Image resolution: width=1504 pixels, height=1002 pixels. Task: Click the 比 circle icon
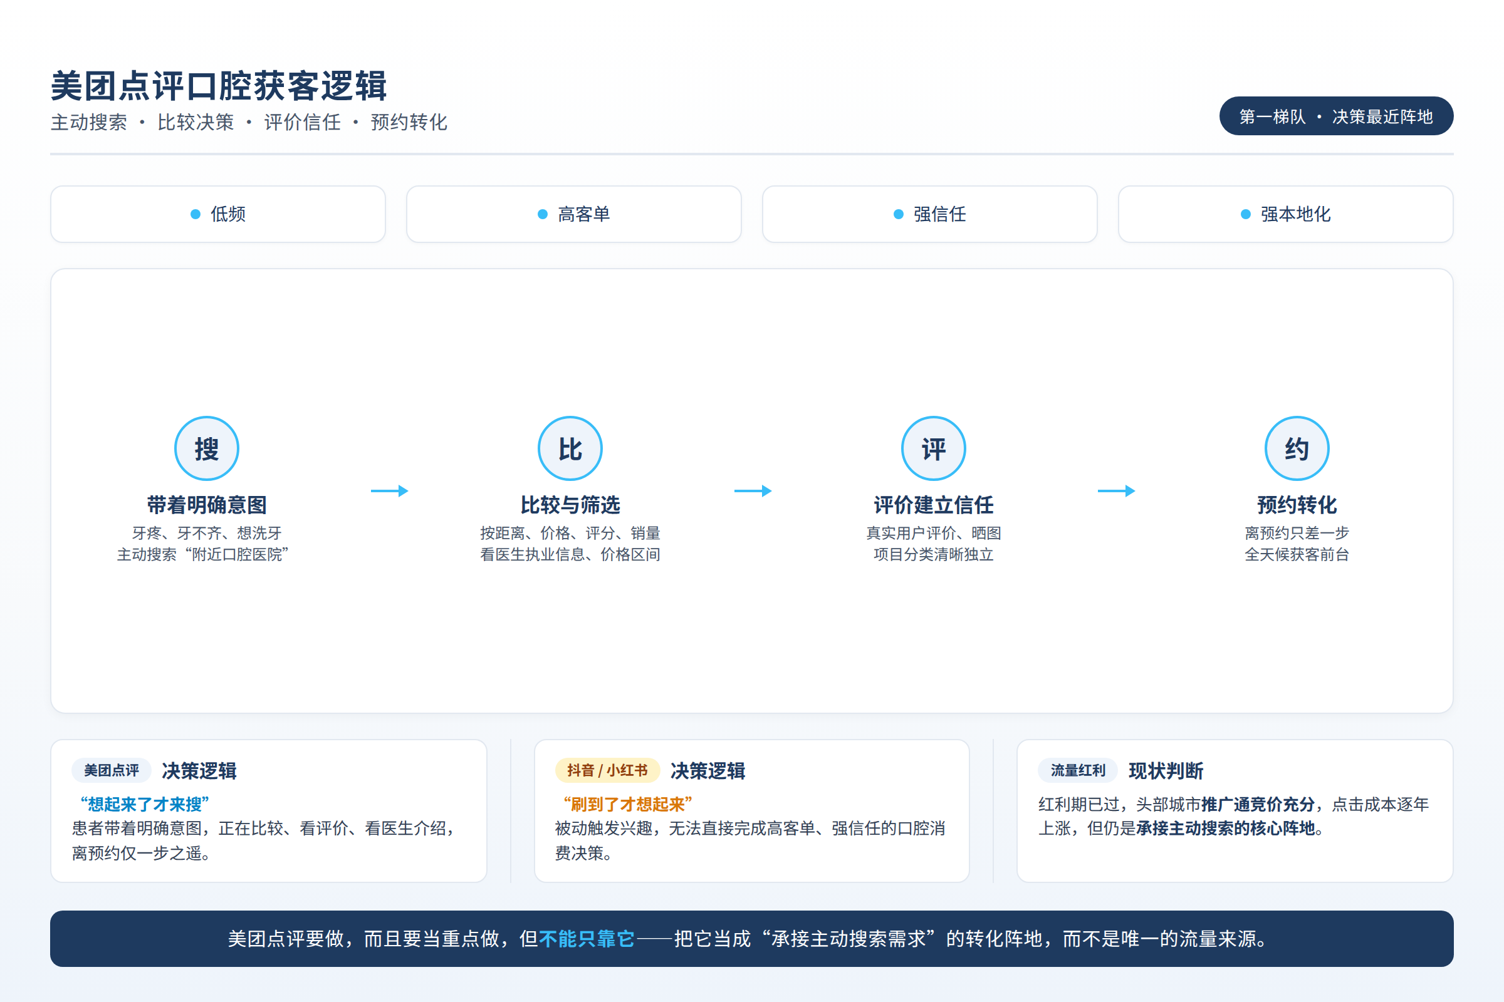click(x=570, y=448)
